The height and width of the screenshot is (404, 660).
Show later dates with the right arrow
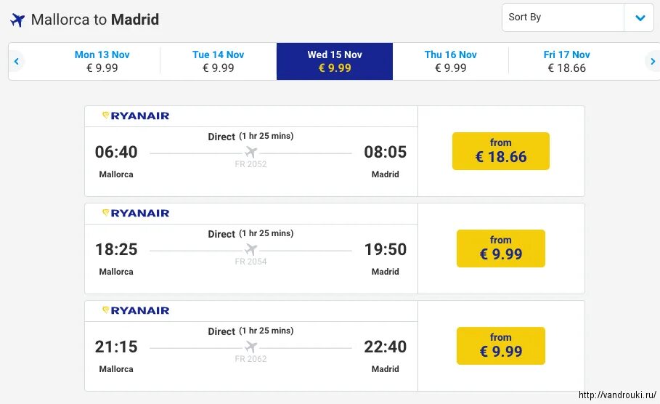[652, 62]
